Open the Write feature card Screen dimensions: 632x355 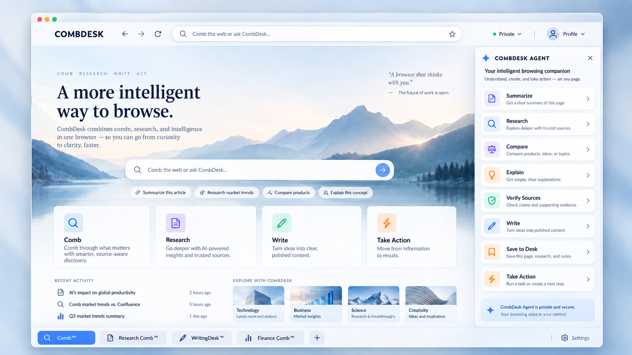tap(311, 237)
